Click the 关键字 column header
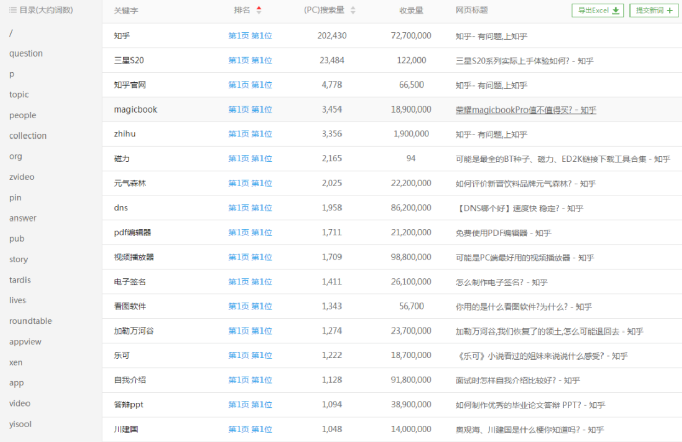This screenshot has width=682, height=442. tap(126, 11)
